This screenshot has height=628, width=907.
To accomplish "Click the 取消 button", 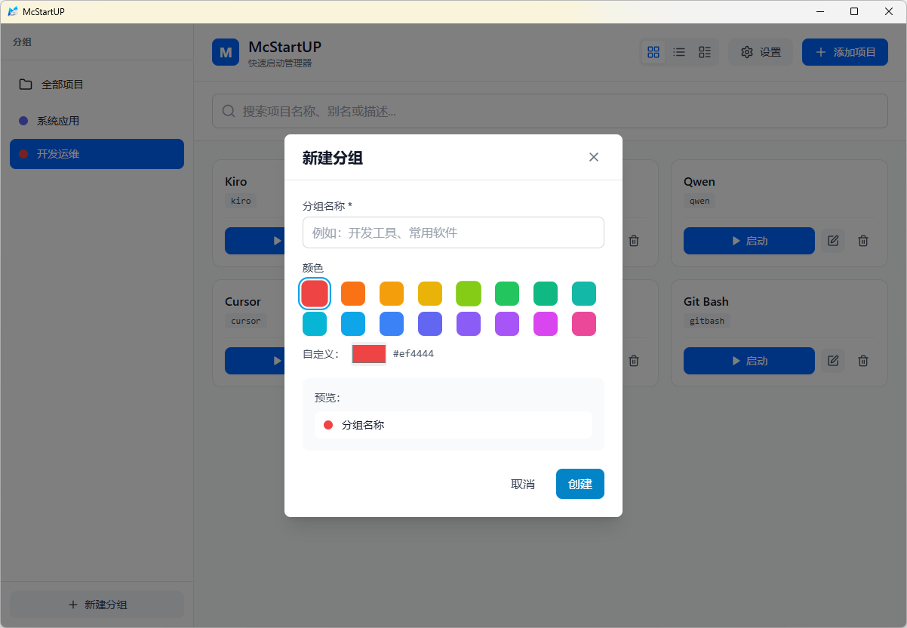I will click(x=523, y=484).
